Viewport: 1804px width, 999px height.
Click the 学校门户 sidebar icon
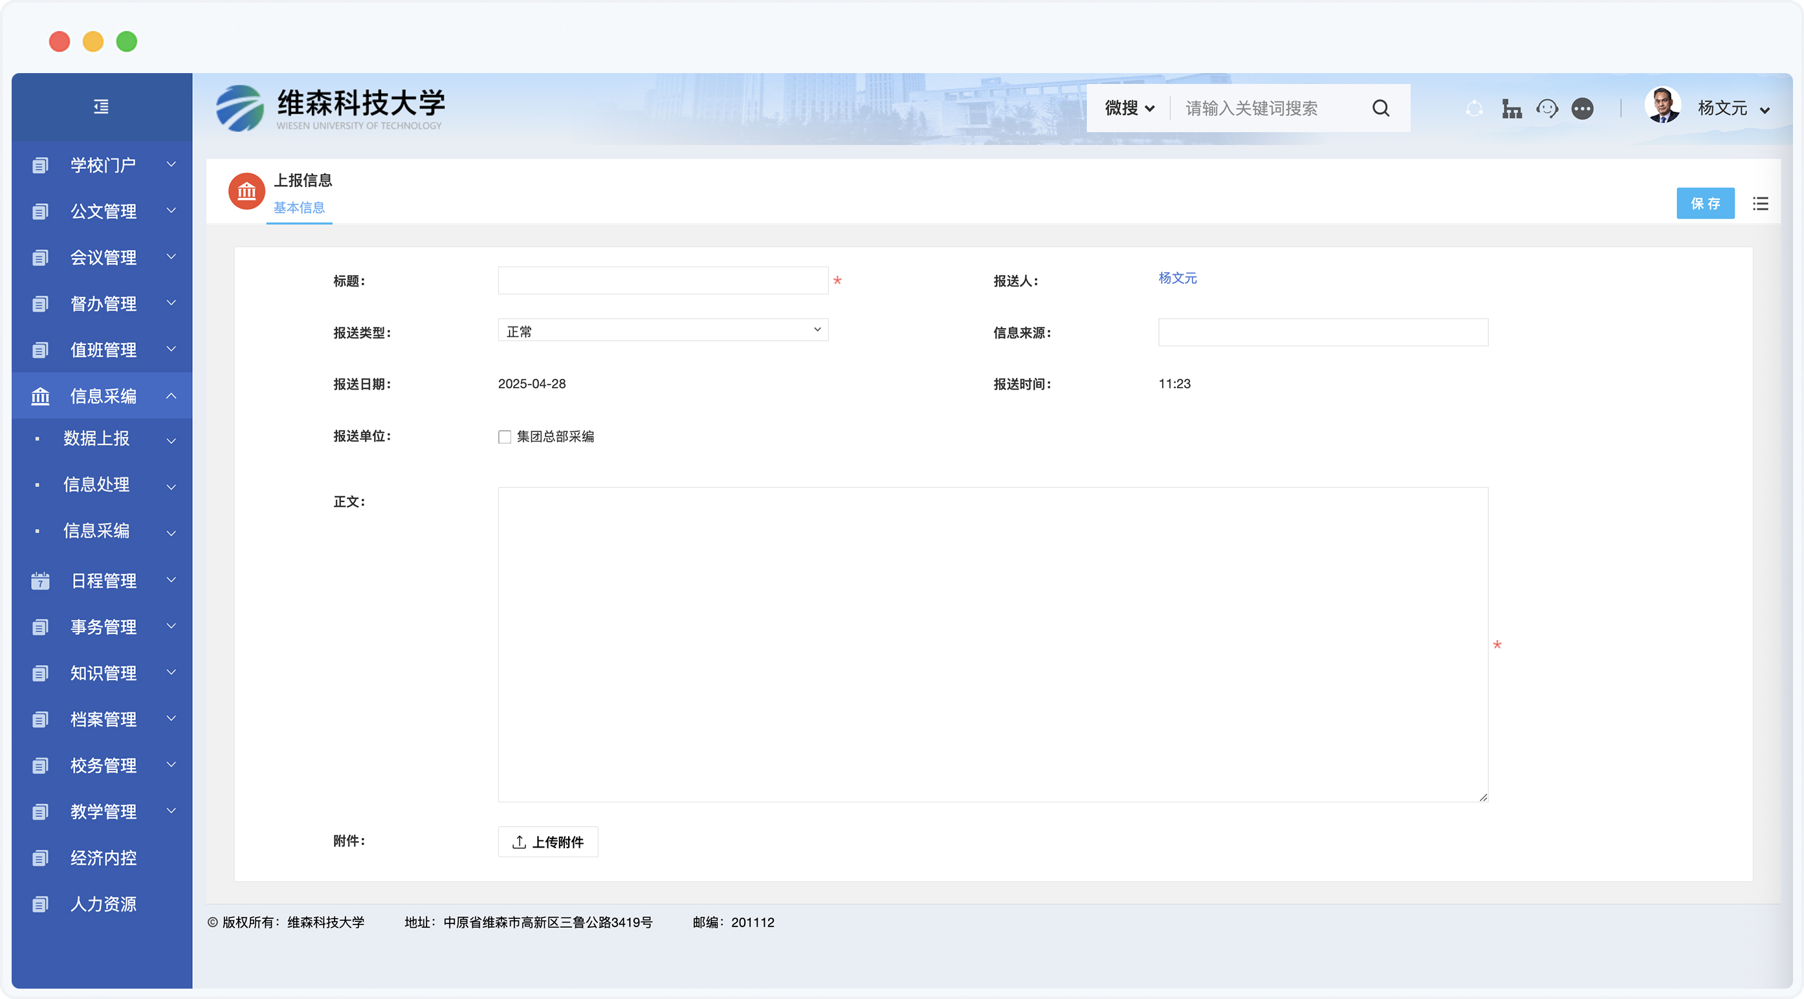coord(41,165)
